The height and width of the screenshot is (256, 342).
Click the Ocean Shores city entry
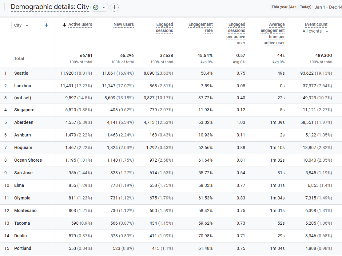pyautogui.click(x=28, y=160)
